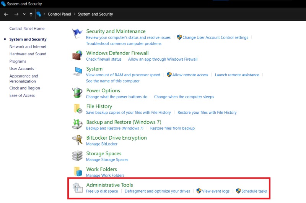
Task: Click the System computer monitor icon
Action: point(77,71)
